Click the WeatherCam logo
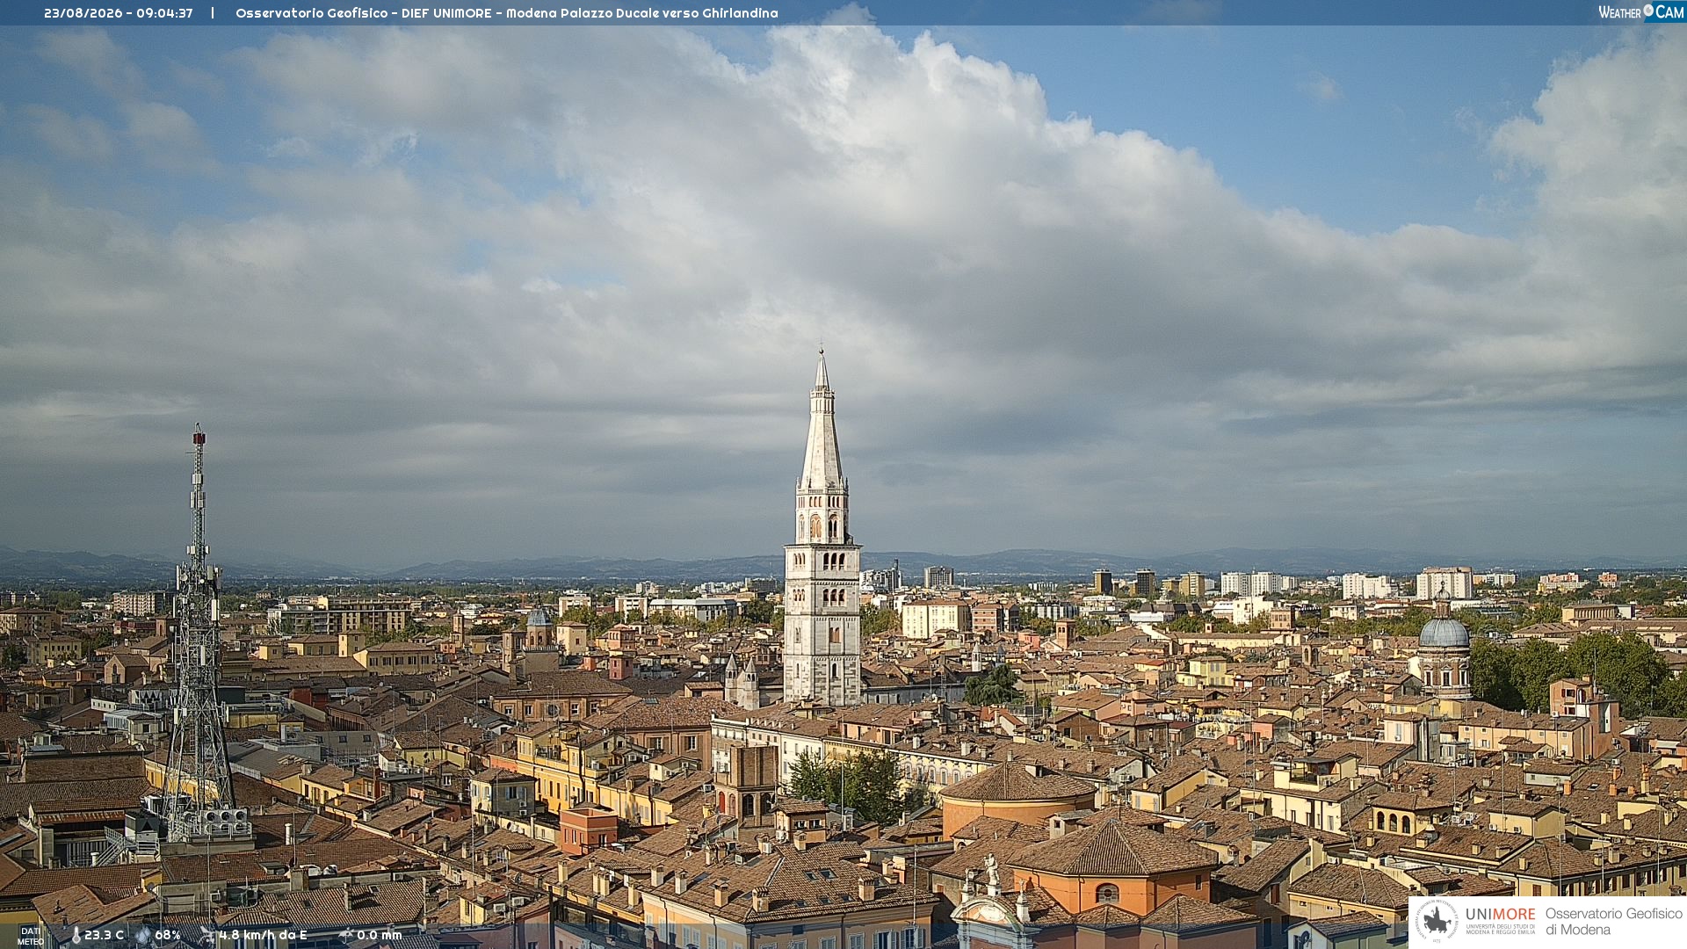Viewport: 1687px width, 949px height. [x=1641, y=11]
